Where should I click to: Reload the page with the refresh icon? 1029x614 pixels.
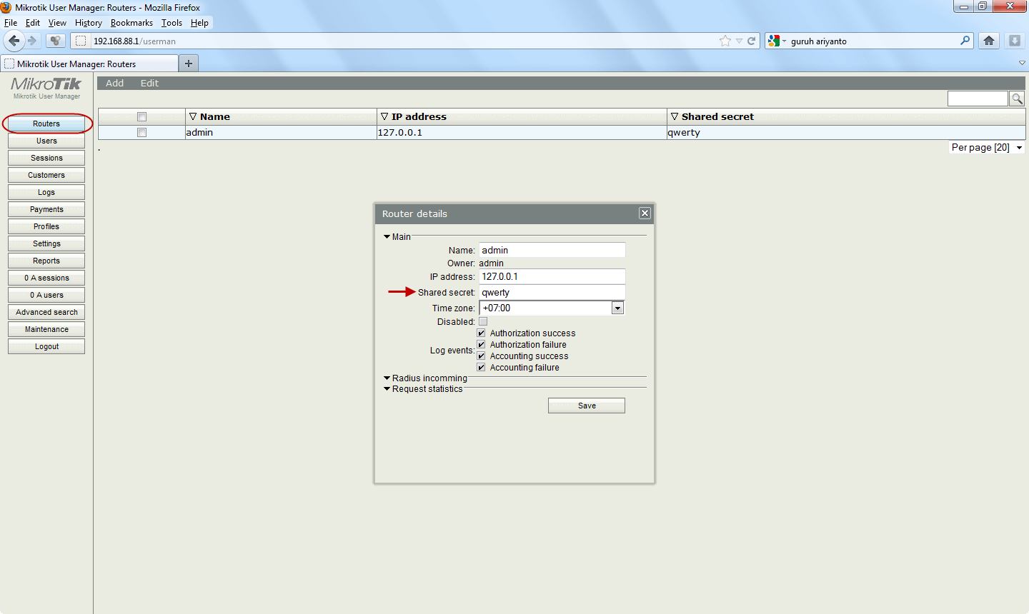(752, 41)
